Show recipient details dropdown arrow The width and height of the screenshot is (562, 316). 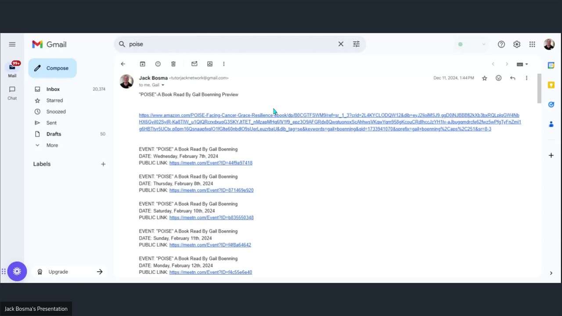163,85
